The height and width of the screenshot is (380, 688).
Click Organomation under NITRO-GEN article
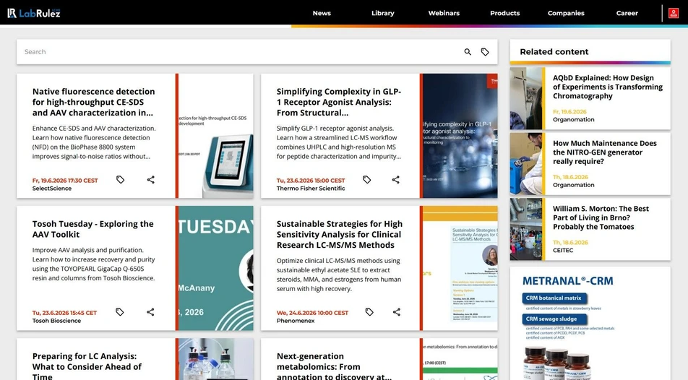coord(574,185)
